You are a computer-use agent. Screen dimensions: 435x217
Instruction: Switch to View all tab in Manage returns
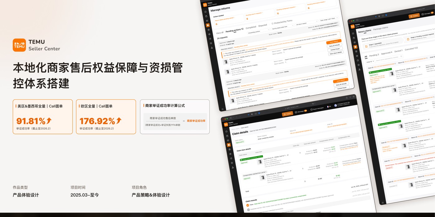click(220, 33)
